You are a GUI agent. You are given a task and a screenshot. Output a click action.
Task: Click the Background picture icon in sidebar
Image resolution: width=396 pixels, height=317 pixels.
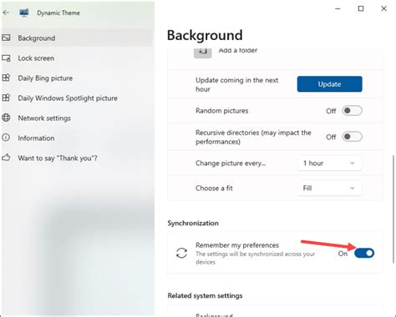(6, 38)
